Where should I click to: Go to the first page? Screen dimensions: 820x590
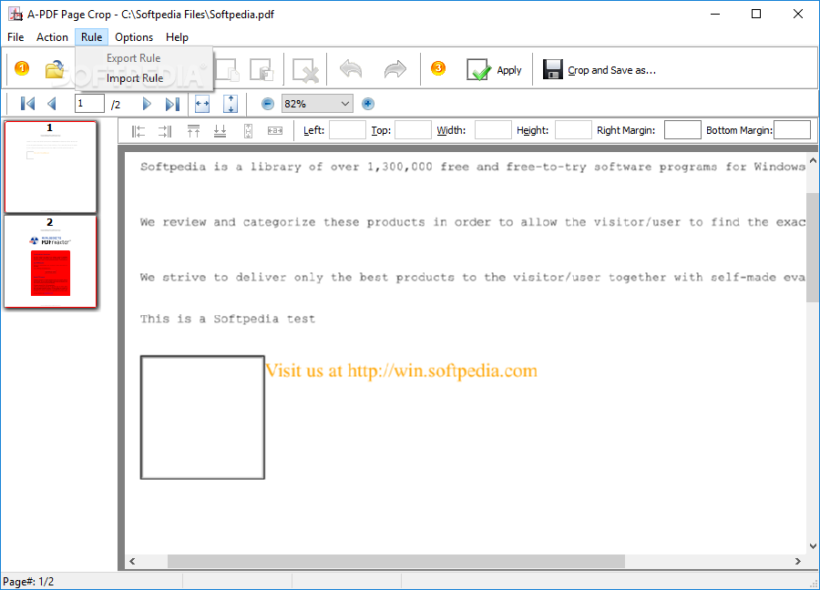coord(27,104)
